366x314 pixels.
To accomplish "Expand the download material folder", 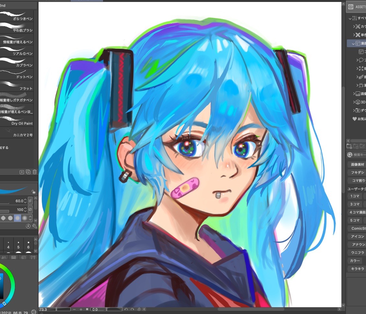I will click(x=354, y=110).
